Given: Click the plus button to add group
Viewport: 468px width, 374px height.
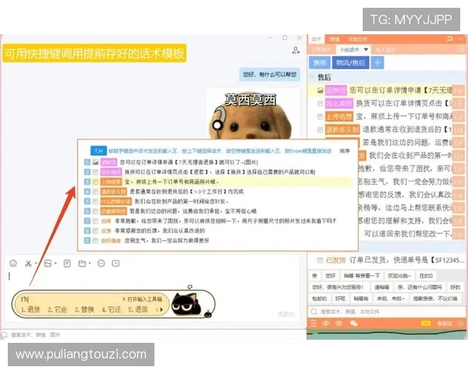Looking at the screenshot, I should [x=378, y=62].
